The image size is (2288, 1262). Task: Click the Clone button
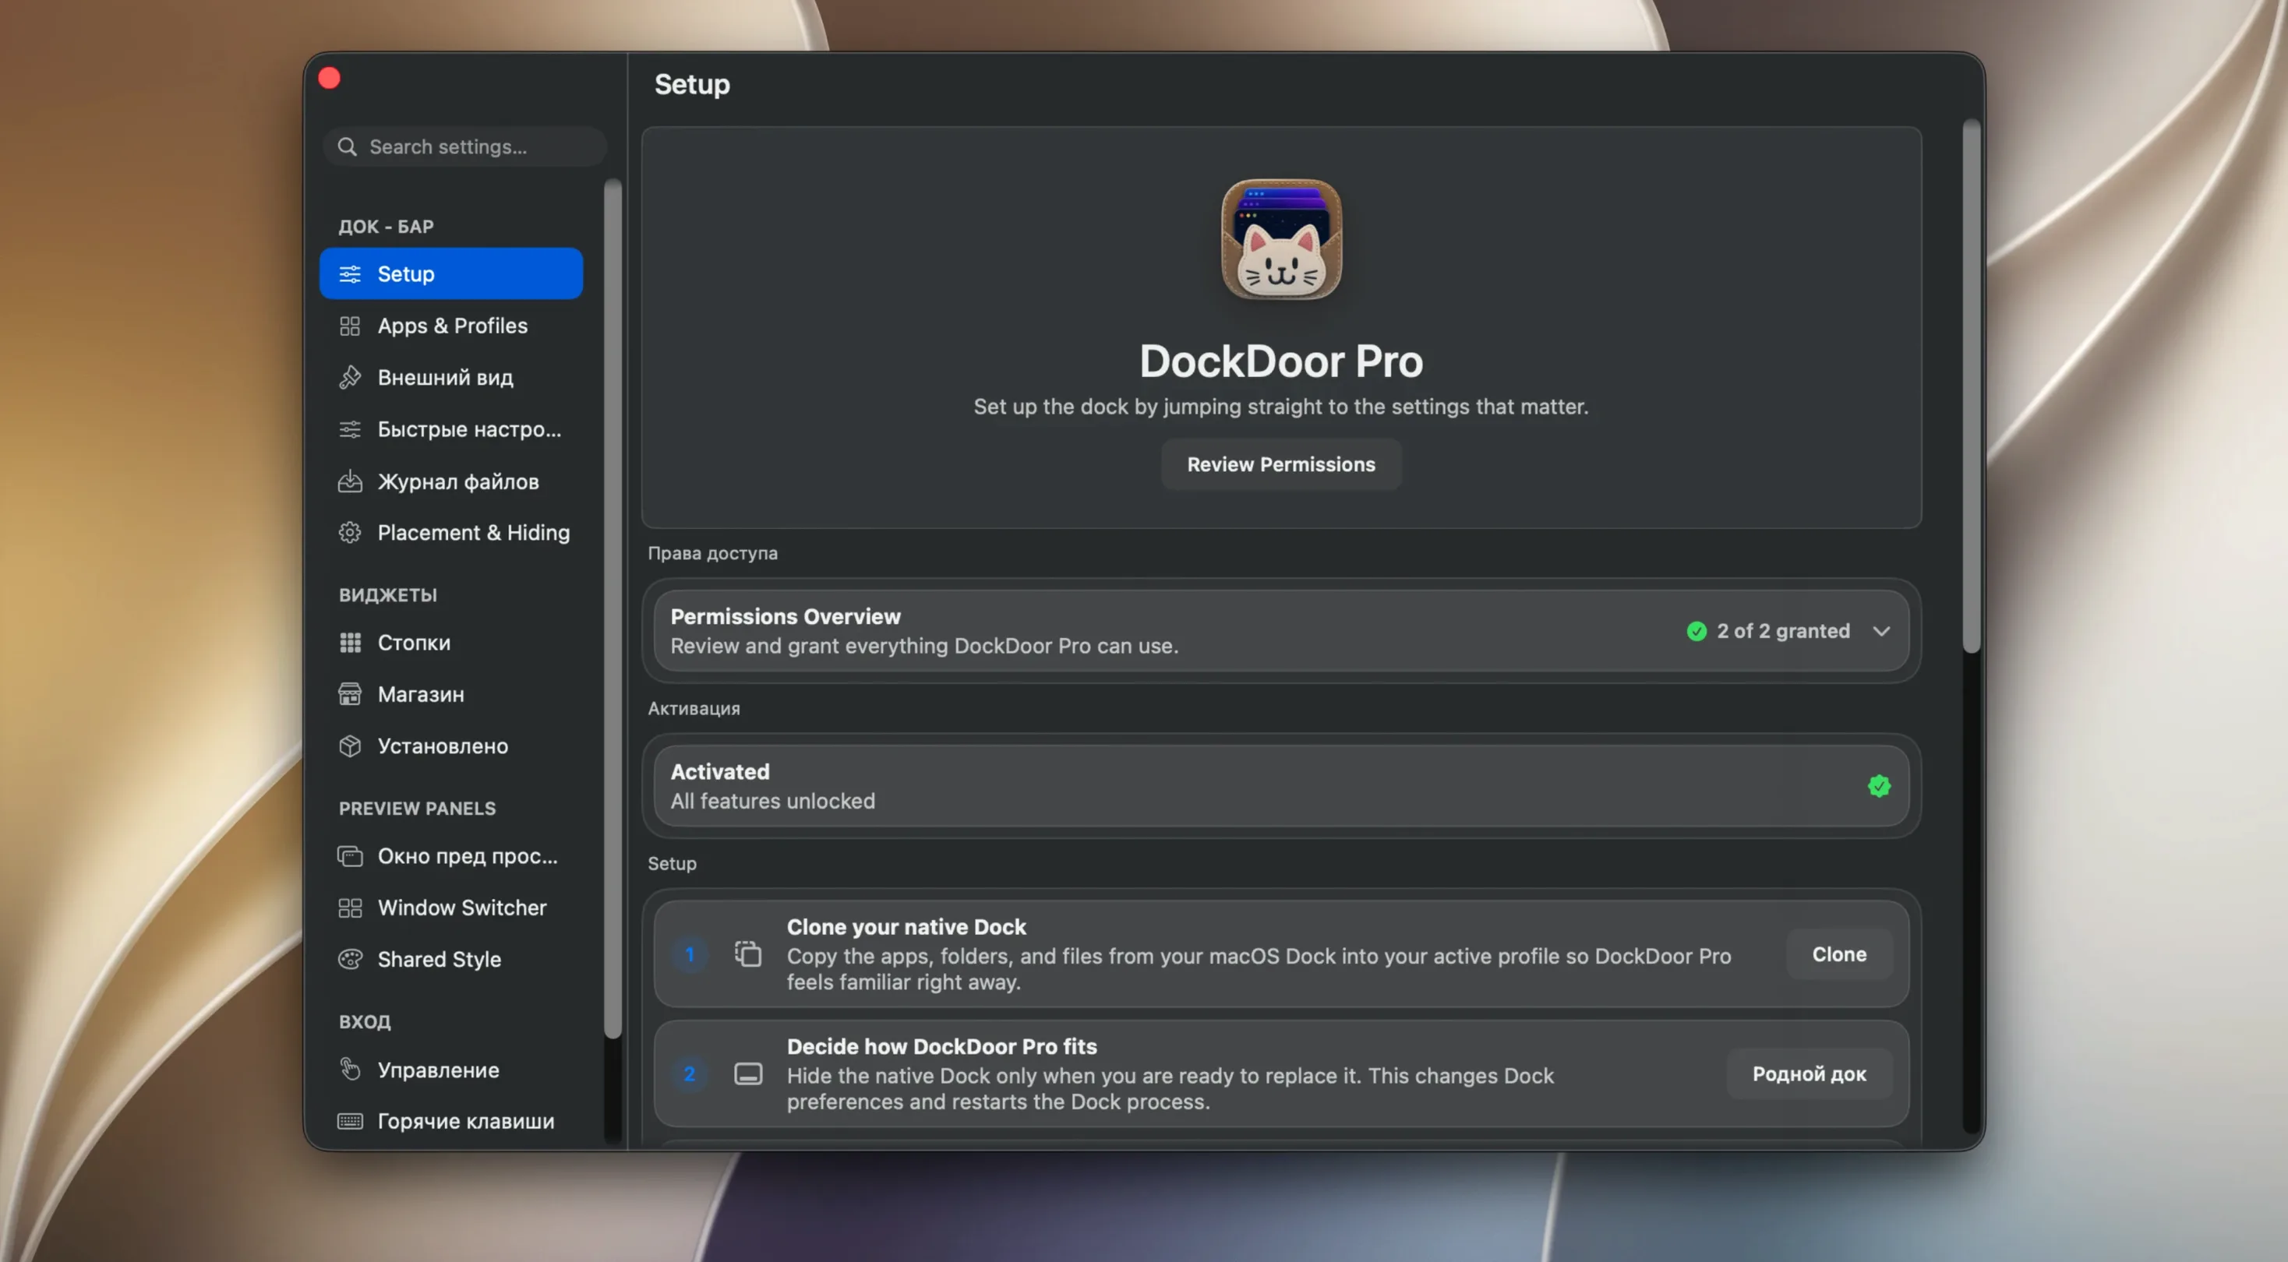pos(1838,954)
